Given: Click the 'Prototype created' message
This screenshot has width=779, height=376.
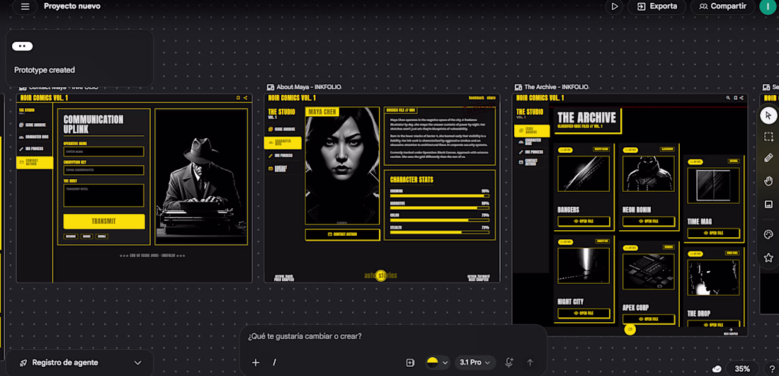Looking at the screenshot, I should point(44,70).
